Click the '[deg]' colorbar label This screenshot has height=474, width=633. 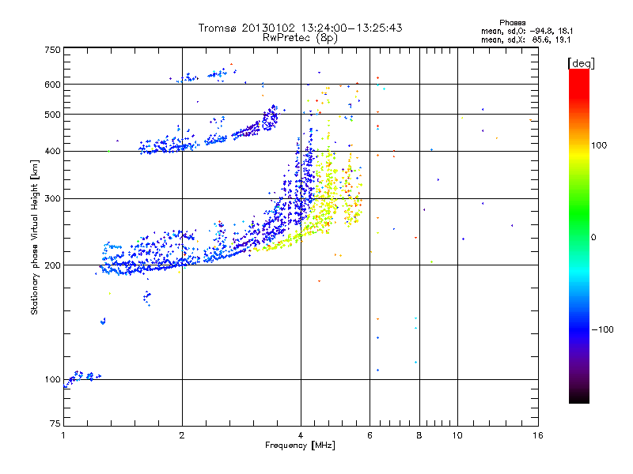tap(581, 63)
